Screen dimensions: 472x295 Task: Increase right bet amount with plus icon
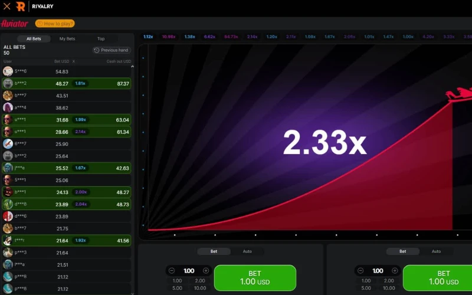click(395, 271)
